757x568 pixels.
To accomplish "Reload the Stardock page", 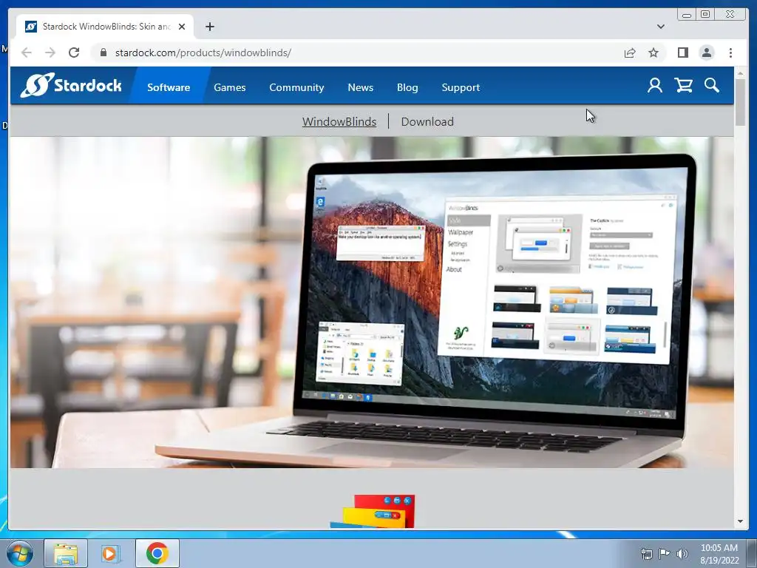I will click(x=74, y=53).
